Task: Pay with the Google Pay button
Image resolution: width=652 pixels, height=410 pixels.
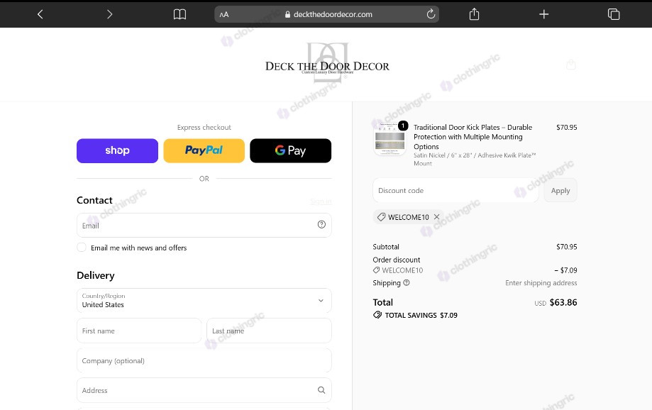Action: coord(290,150)
